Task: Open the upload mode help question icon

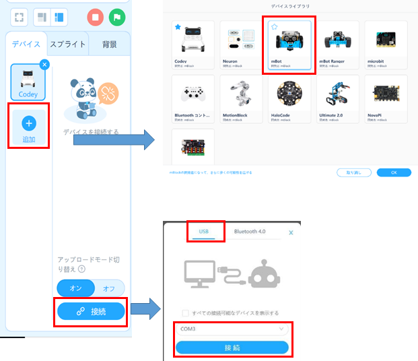Action: click(82, 269)
